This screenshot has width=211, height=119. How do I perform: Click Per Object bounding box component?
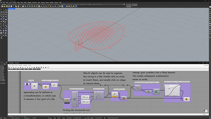67,101
